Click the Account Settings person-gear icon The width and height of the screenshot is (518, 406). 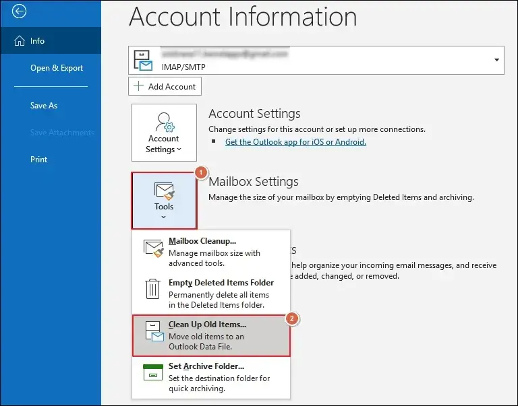click(165, 122)
